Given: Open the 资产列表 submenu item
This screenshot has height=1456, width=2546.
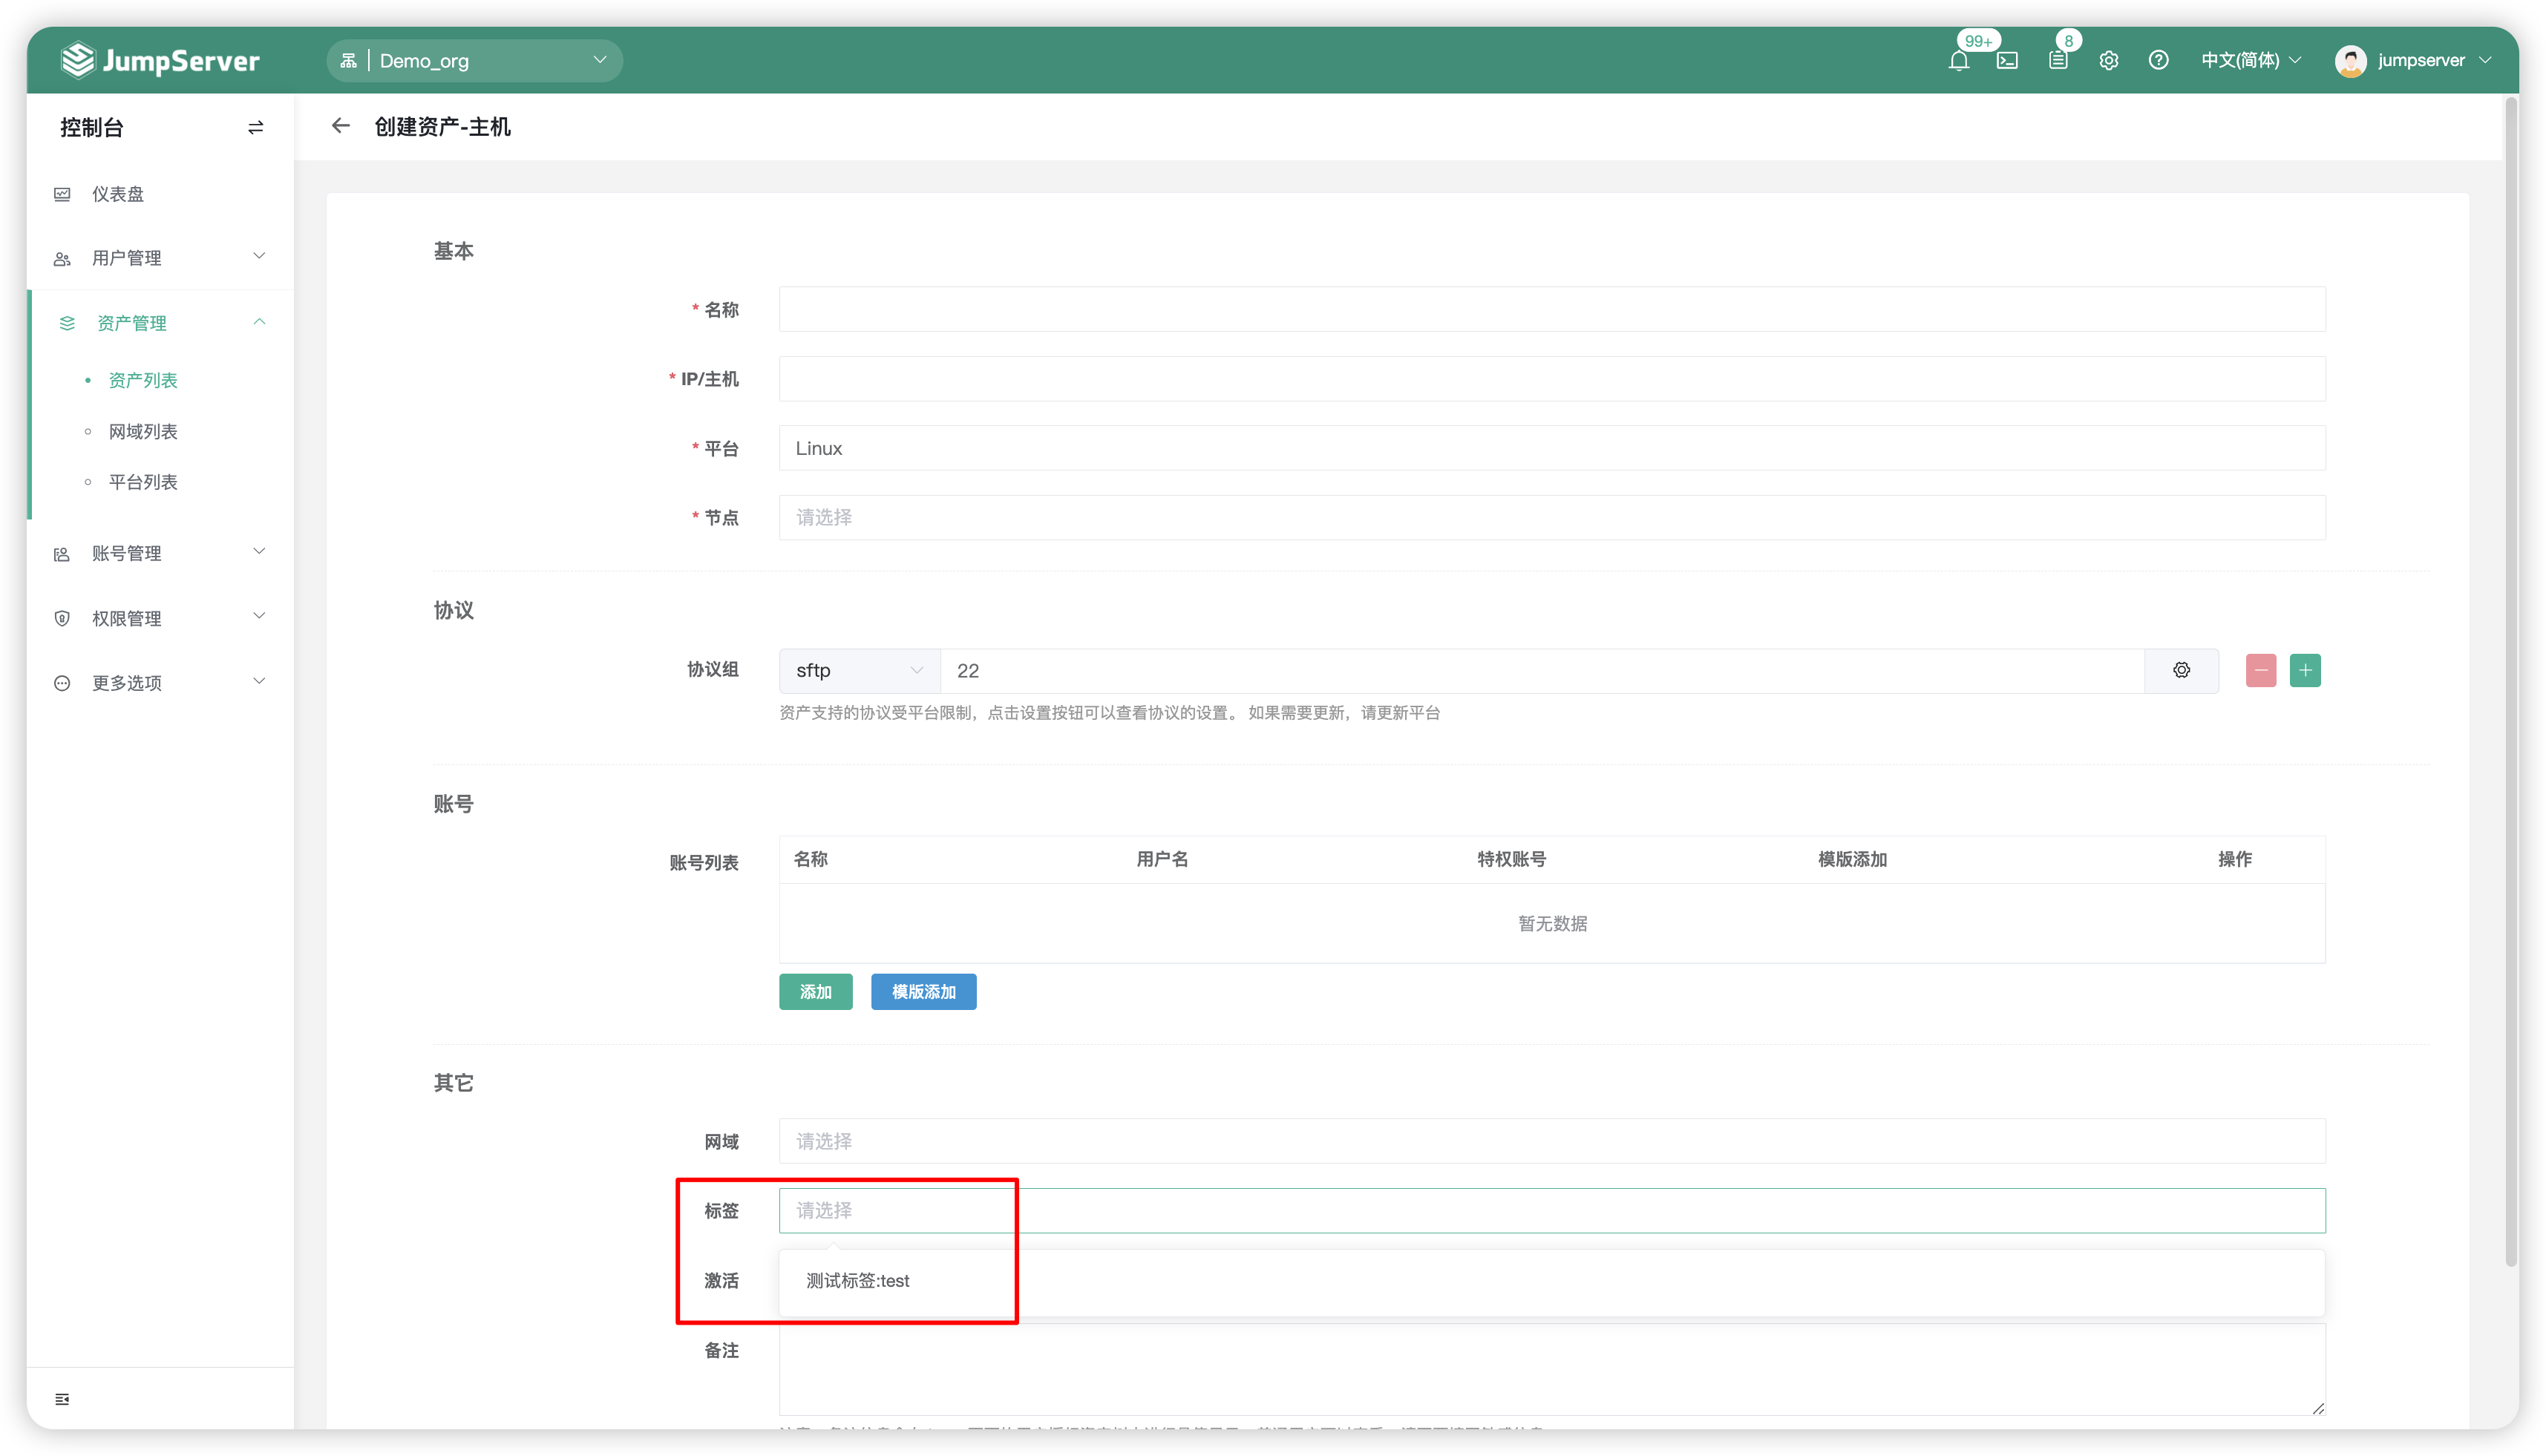Looking at the screenshot, I should [x=143, y=380].
